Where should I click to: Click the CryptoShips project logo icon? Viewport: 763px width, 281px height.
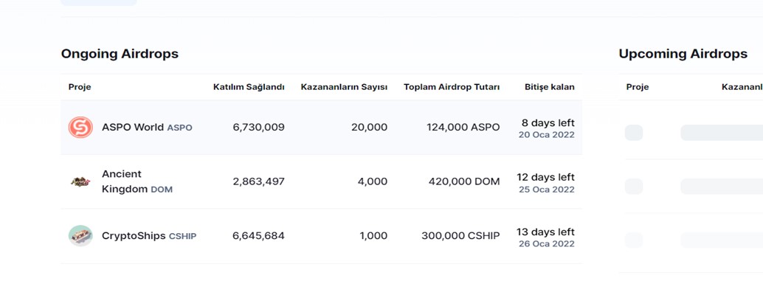click(x=80, y=236)
